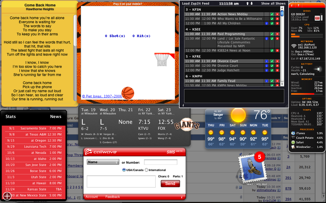Open the AOL Mail stamp widget
The image size is (326, 203).
[252, 169]
